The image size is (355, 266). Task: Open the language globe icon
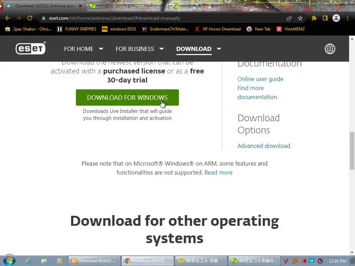[x=330, y=48]
